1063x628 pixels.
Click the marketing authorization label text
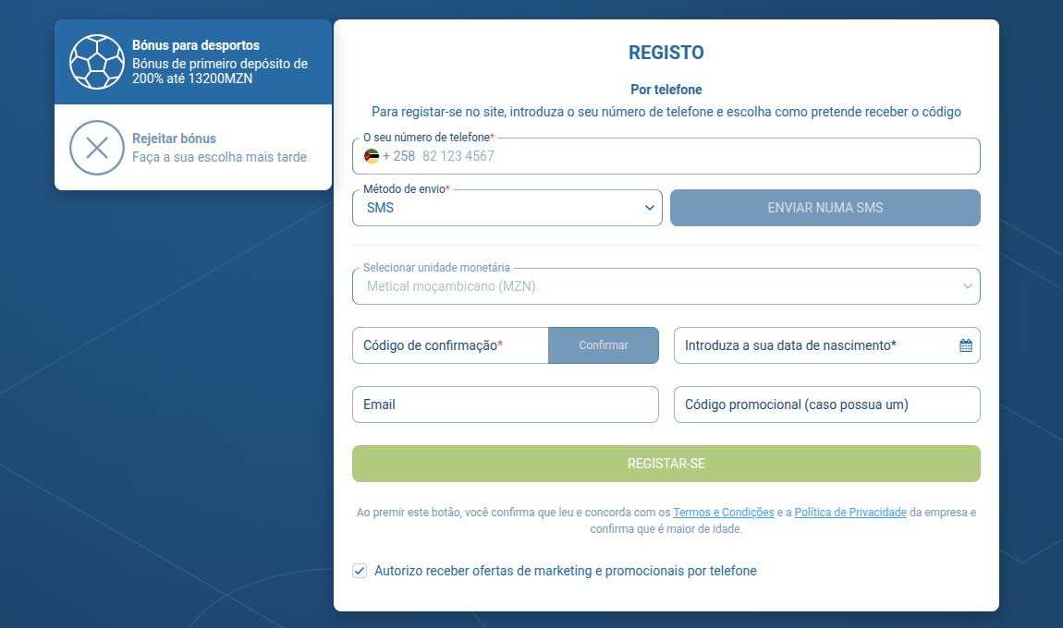tap(566, 571)
